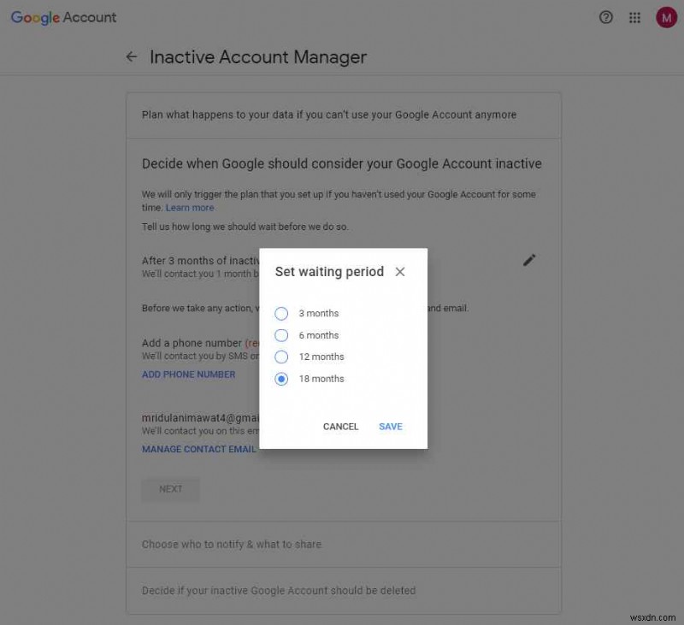Cancel the waiting period dialog
This screenshot has height=625, width=684.
point(340,426)
